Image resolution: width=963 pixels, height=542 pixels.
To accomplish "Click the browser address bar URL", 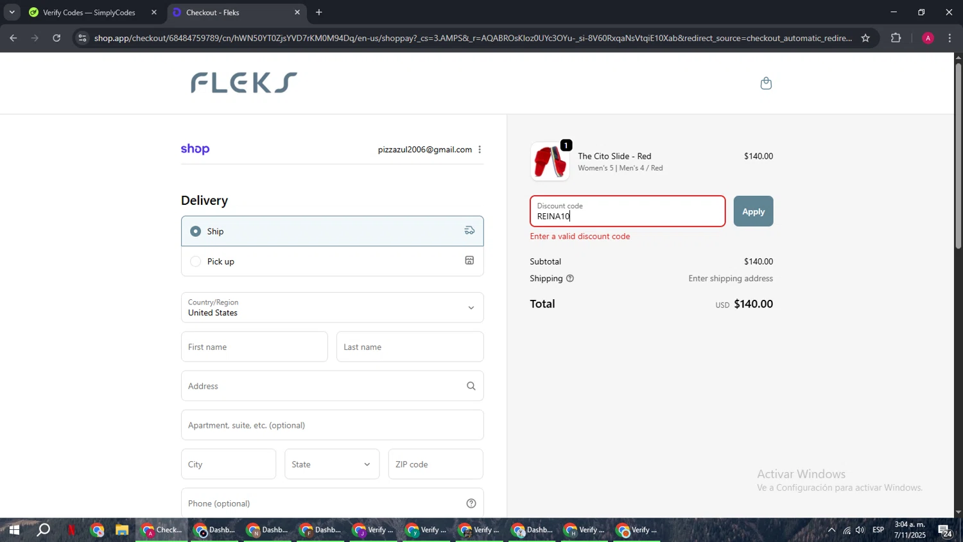I will 473,38.
